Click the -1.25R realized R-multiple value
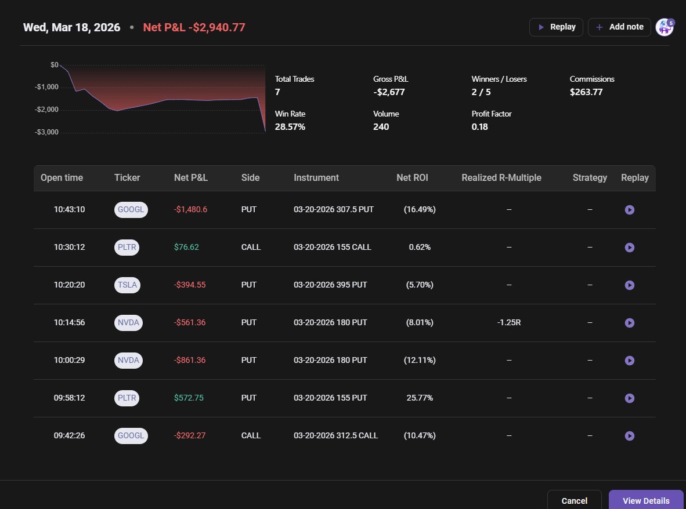The image size is (686, 509). coord(509,322)
